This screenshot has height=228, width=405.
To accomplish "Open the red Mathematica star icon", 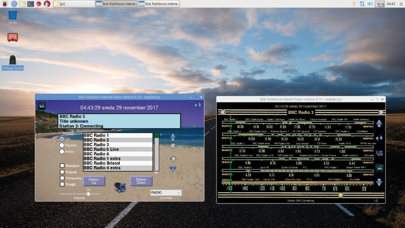I will pos(39,4).
